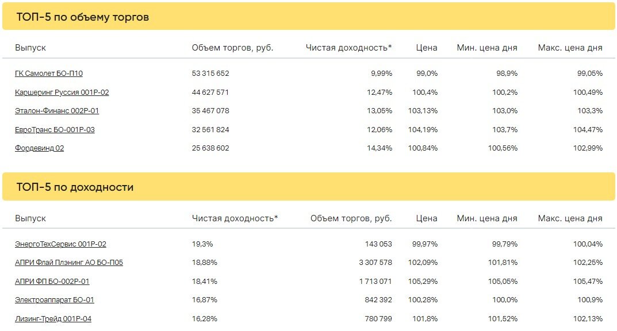
Task: Open the Лизинг-Трейд 001Р-04 link
Action: pyautogui.click(x=53, y=319)
